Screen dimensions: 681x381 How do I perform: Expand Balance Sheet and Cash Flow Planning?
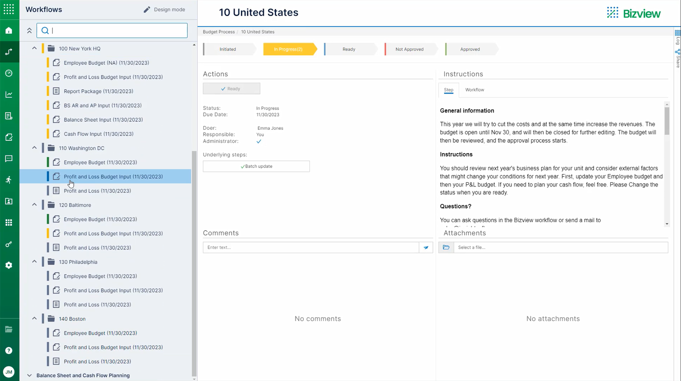30,375
